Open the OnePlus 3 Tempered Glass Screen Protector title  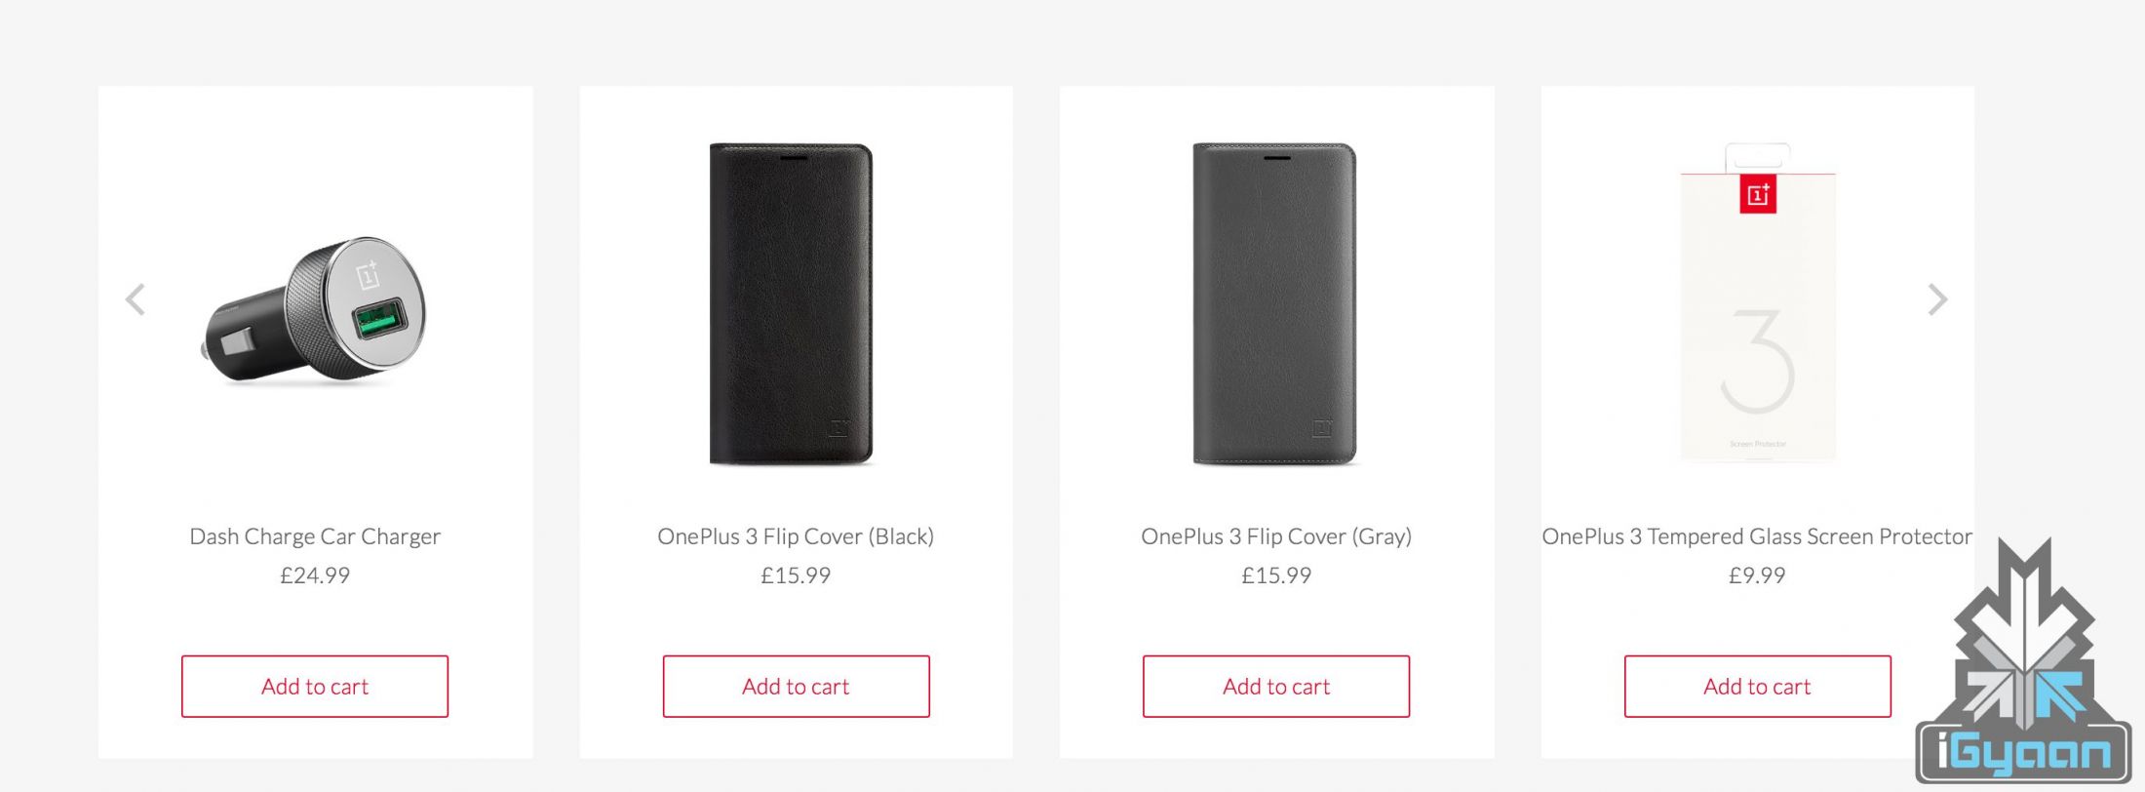(x=1757, y=536)
